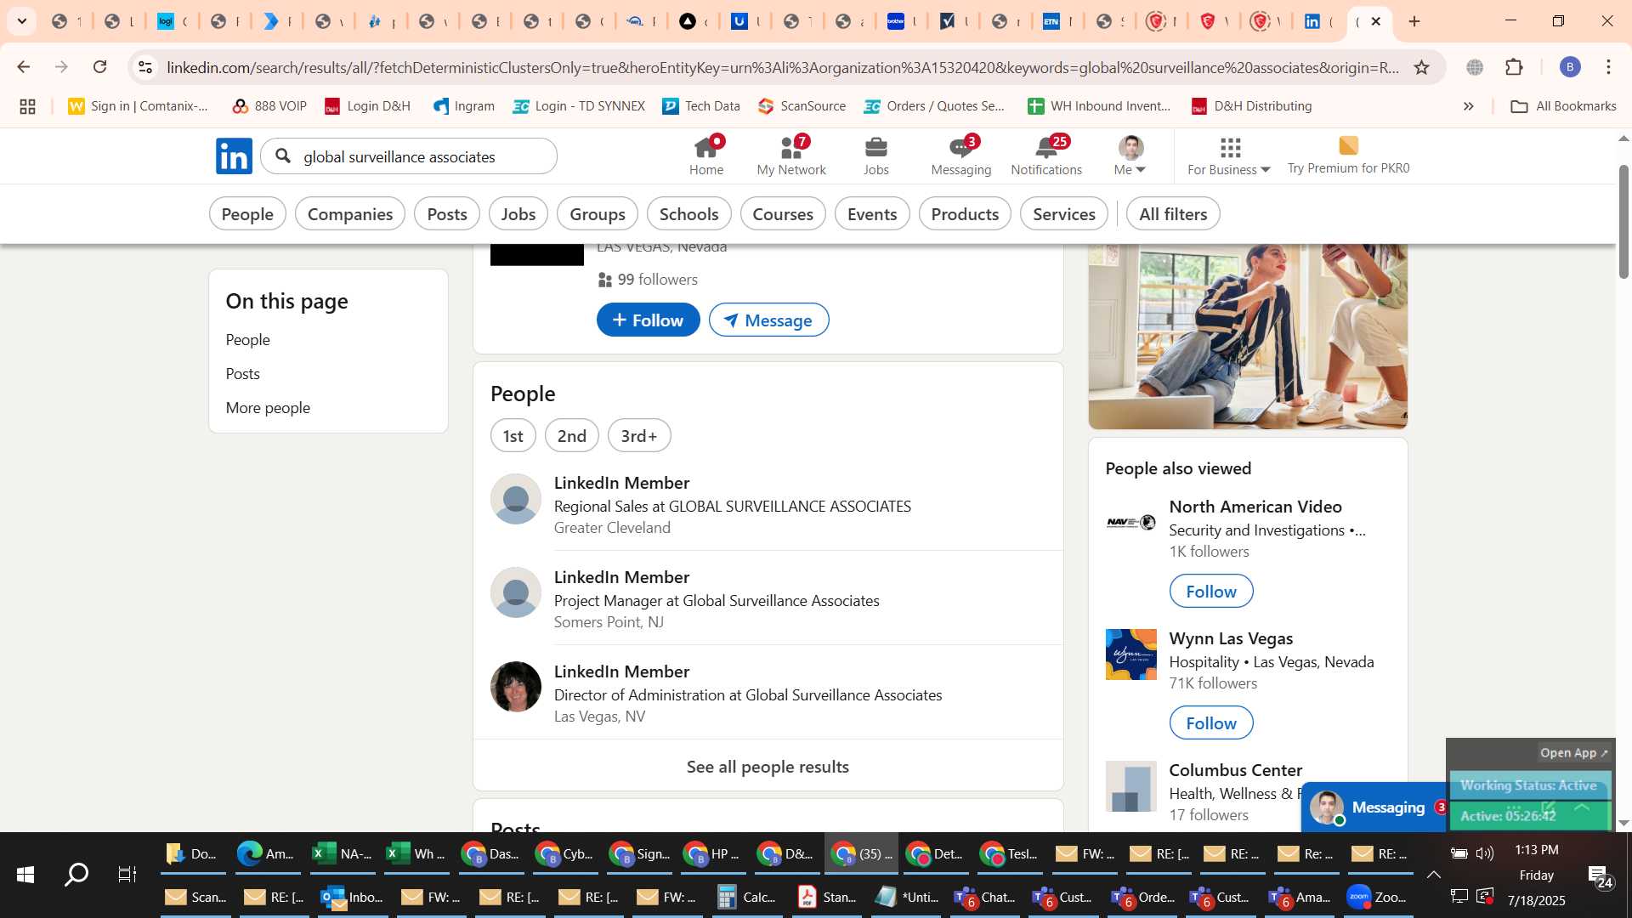Go back in browser history

pyautogui.click(x=23, y=67)
